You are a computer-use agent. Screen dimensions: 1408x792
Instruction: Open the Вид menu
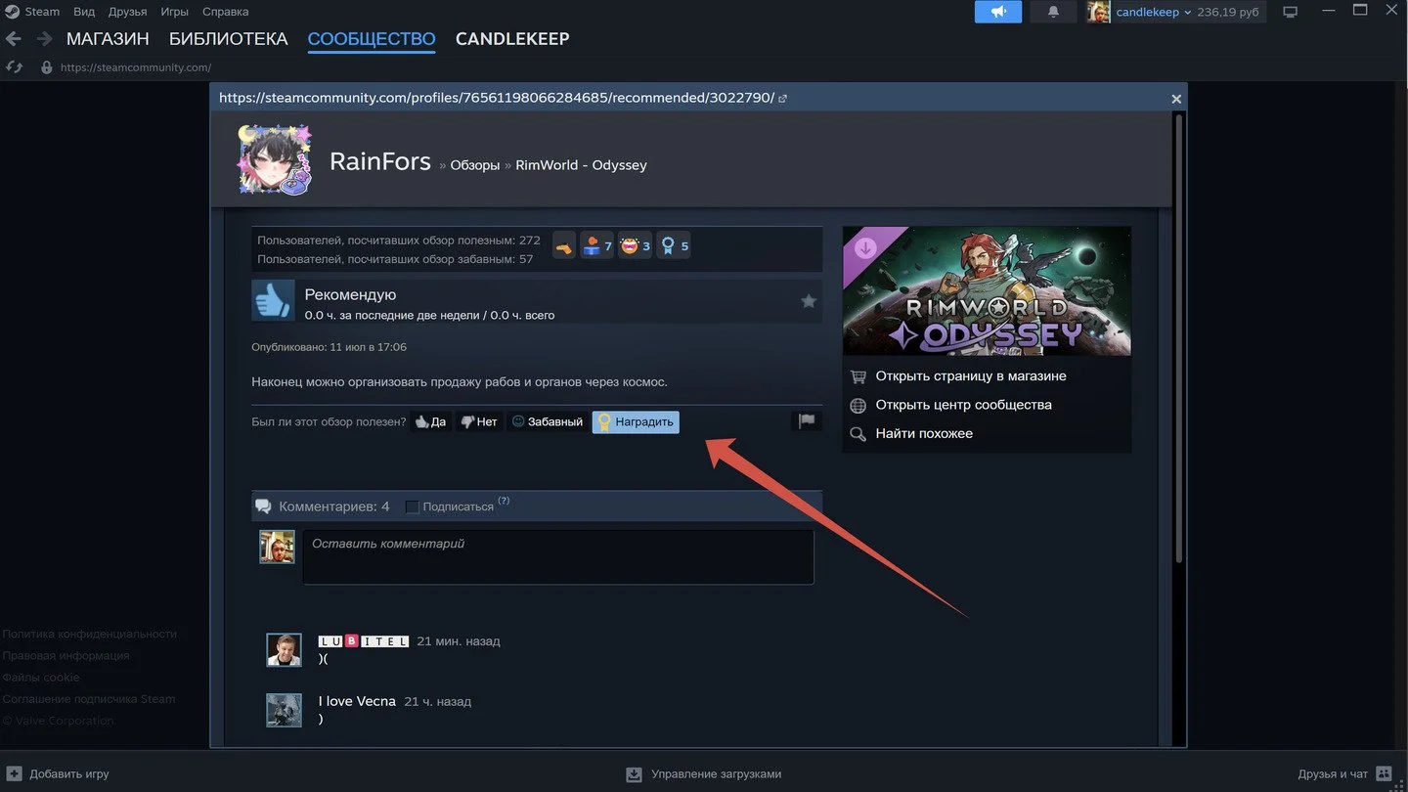(x=84, y=12)
